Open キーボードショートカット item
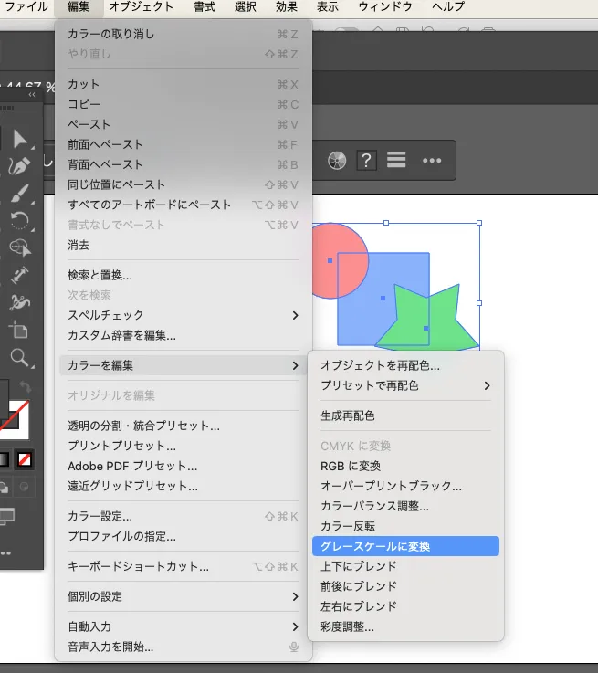 184,566
